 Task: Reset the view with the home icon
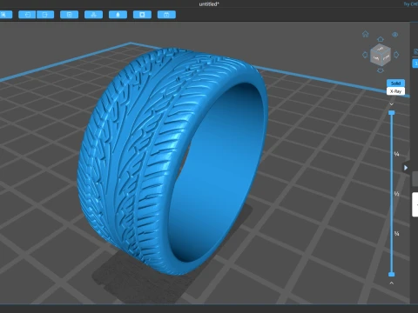[366, 34]
